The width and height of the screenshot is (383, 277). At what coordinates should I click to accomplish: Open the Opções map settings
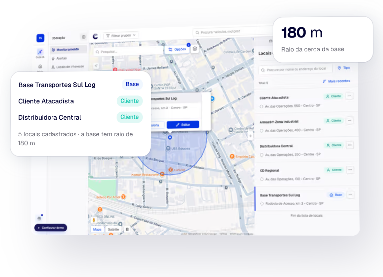pos(177,49)
